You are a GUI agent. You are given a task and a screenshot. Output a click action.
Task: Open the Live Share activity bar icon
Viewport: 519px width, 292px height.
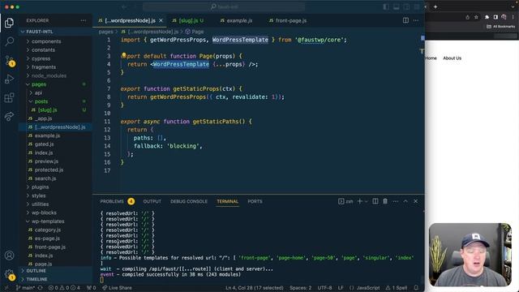[9, 116]
